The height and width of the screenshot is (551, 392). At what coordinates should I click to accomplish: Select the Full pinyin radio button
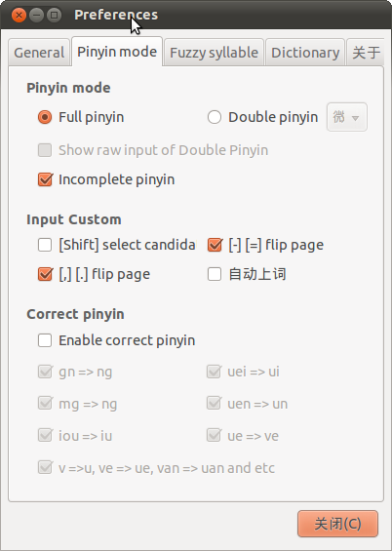(x=81, y=117)
